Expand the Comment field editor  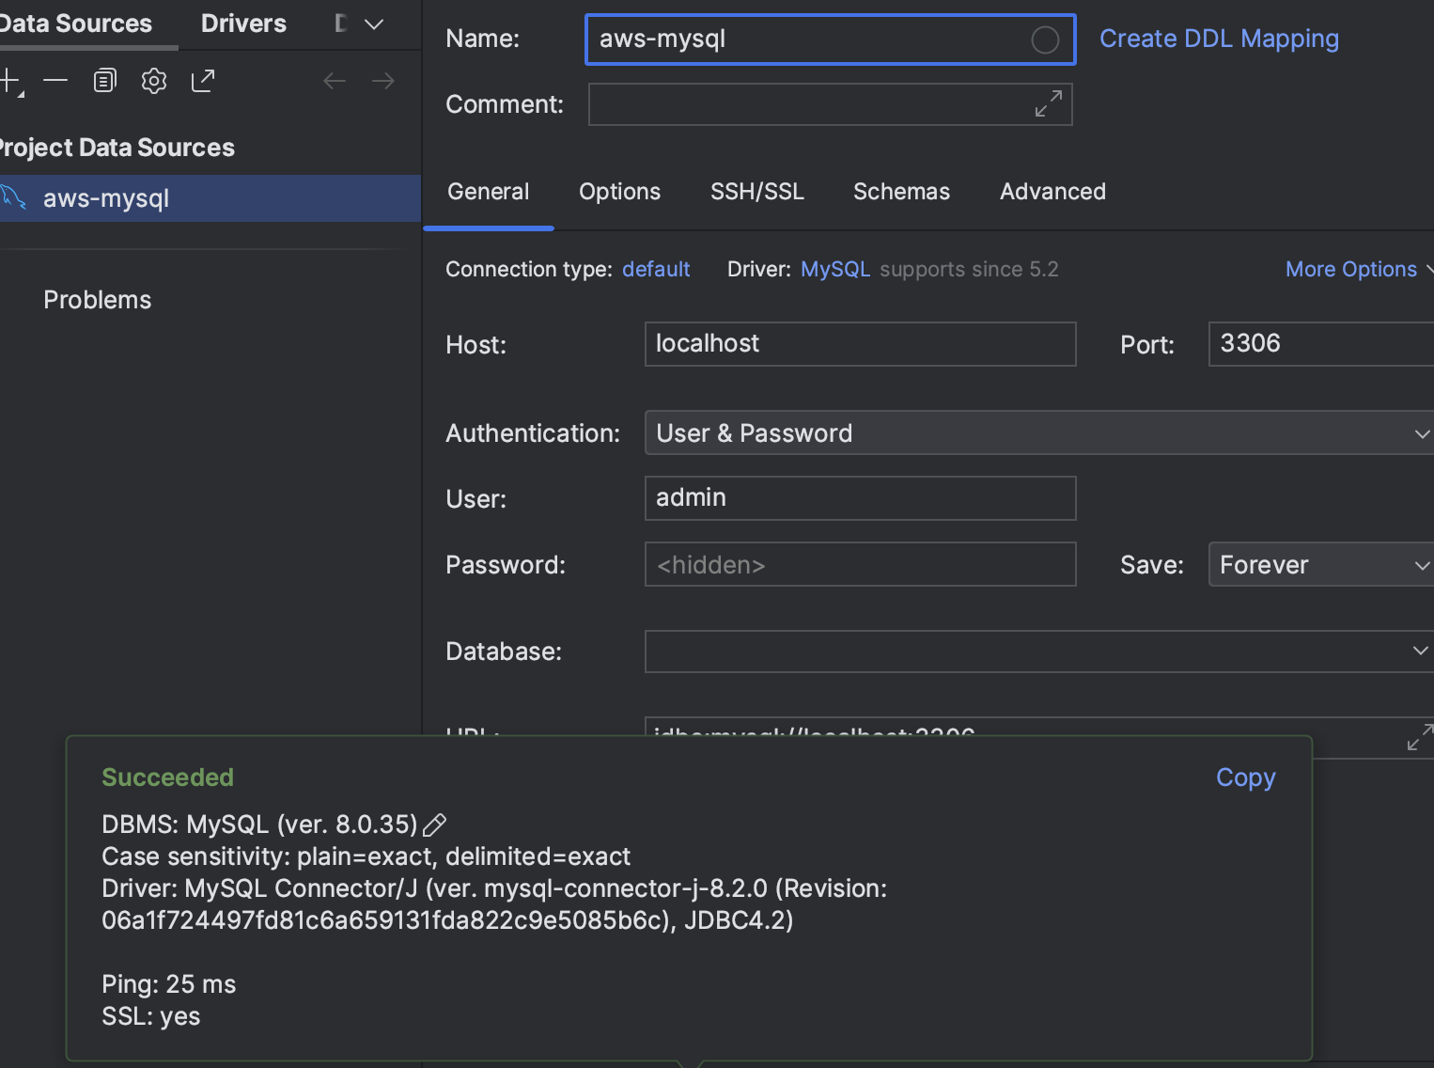pyautogui.click(x=1049, y=103)
